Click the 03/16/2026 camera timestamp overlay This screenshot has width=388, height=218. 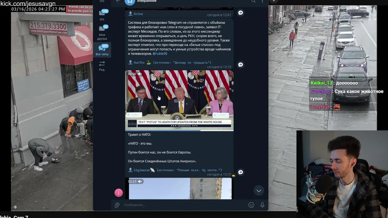pos(38,9)
